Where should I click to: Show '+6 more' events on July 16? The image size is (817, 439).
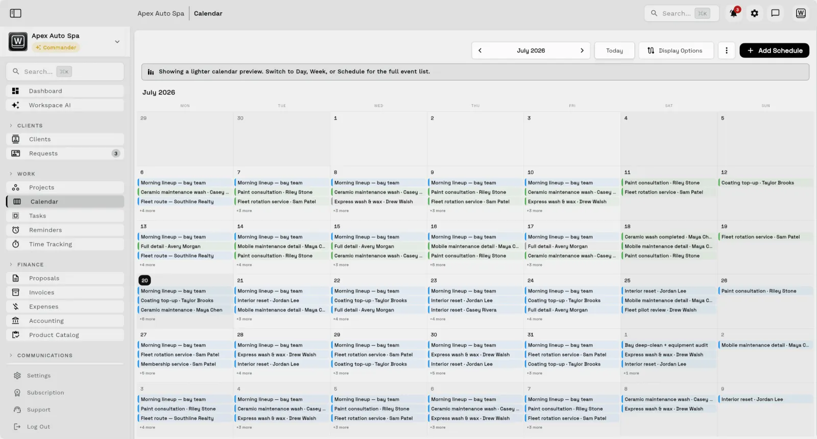point(438,265)
